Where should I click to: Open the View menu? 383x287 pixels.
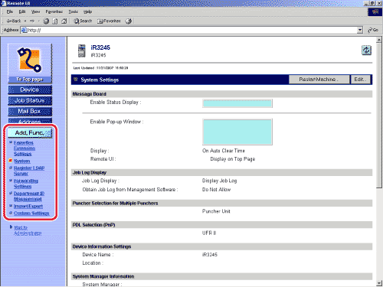pos(35,11)
